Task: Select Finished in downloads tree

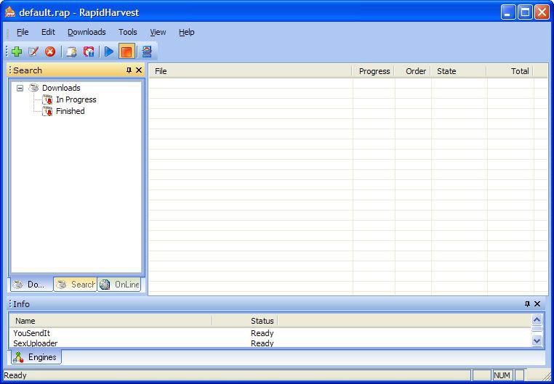Action: click(70, 111)
